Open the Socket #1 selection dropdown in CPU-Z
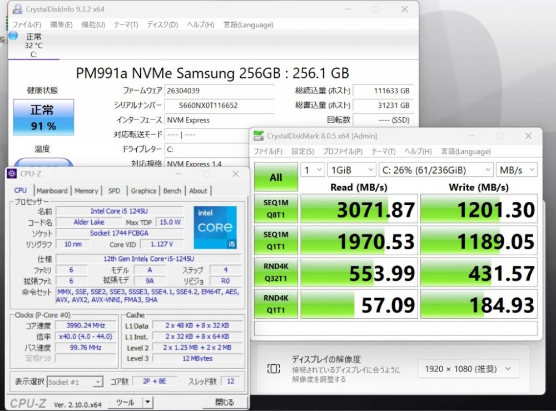 point(75,382)
